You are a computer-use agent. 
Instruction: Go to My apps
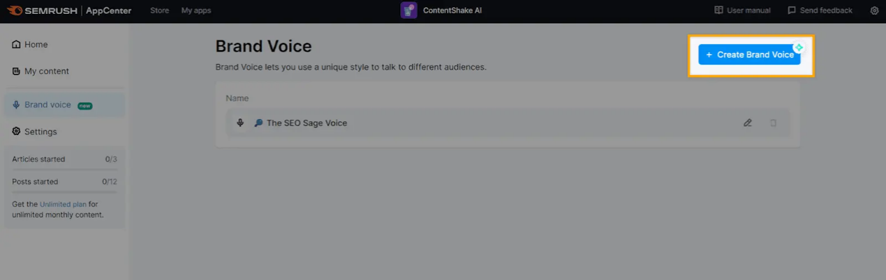pos(195,10)
